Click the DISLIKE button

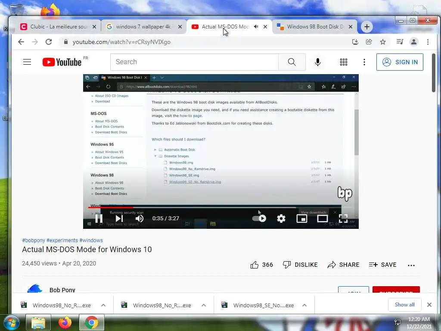300,265
